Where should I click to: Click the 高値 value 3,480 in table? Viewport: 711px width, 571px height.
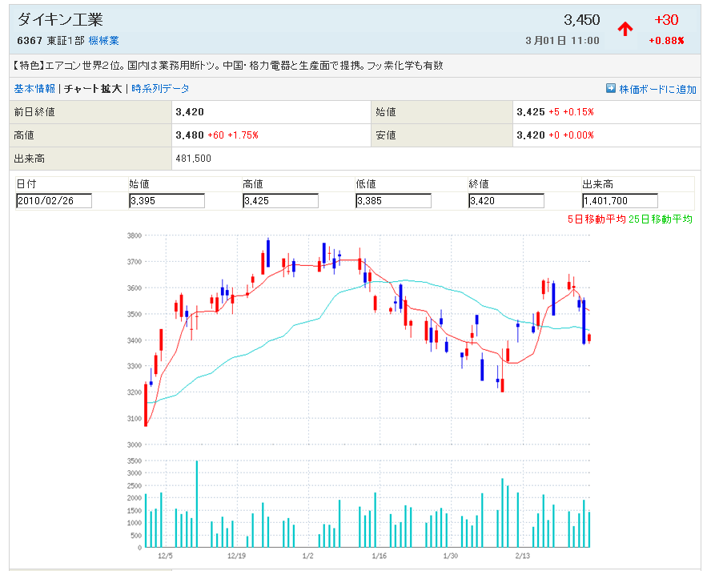(x=190, y=135)
